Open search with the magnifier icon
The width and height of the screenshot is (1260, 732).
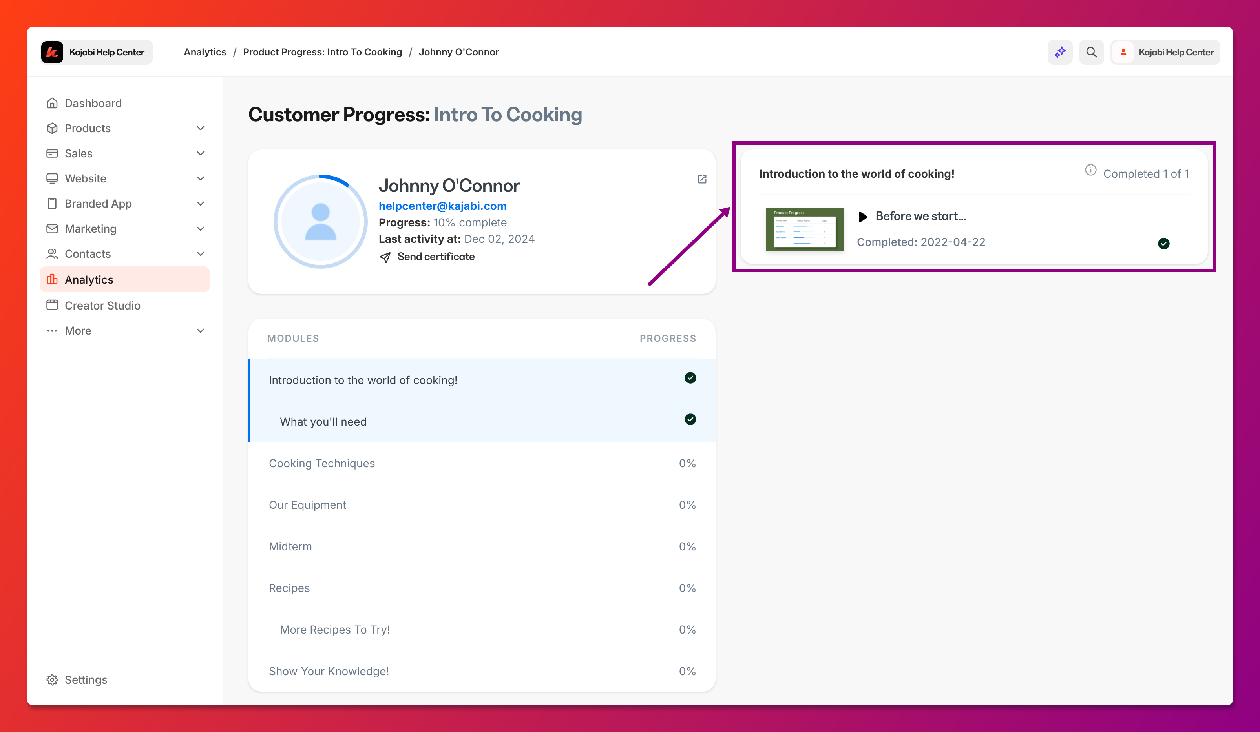tap(1091, 52)
